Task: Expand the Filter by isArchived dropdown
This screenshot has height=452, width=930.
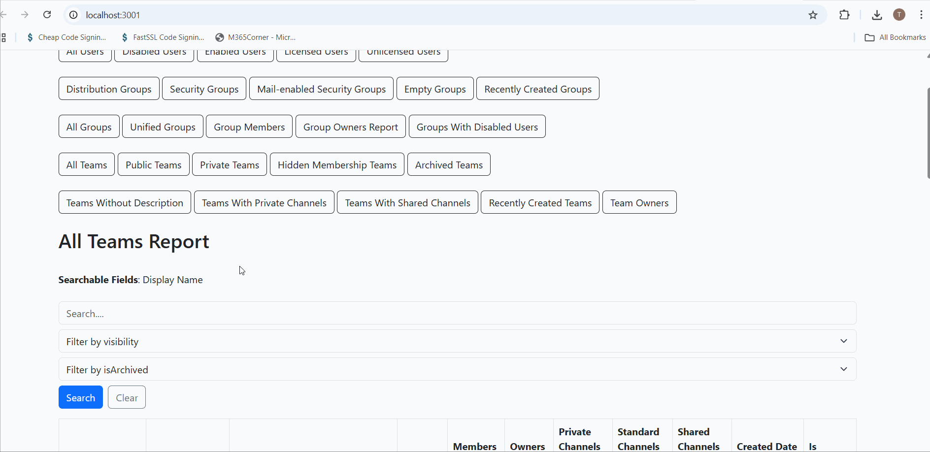Action: coord(457,369)
